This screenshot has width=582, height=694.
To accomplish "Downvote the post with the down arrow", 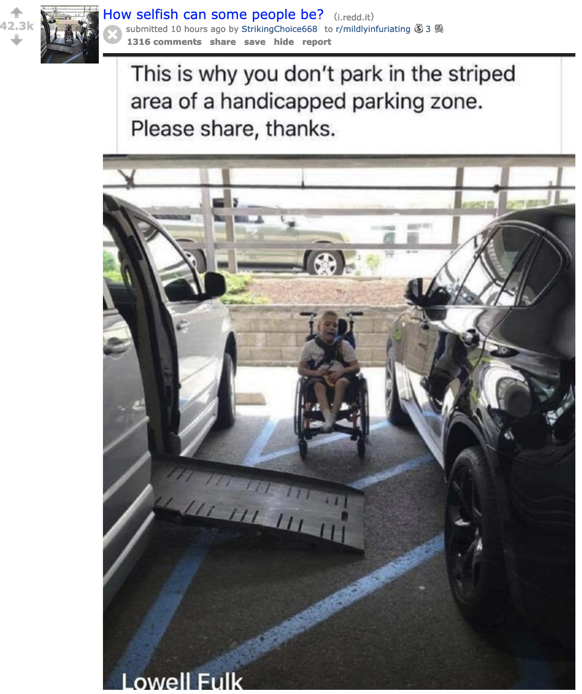I will coord(16,40).
